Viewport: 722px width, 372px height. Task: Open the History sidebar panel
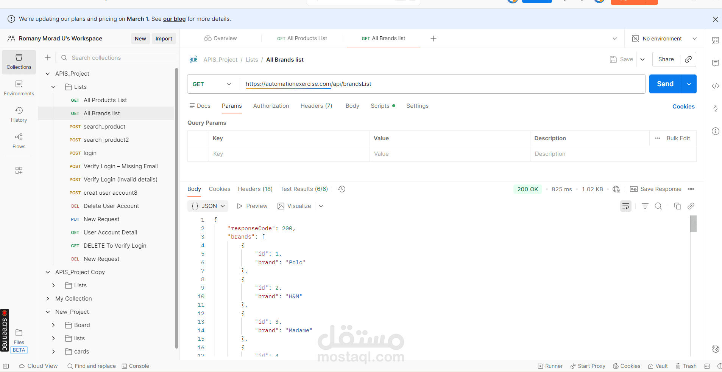point(19,115)
